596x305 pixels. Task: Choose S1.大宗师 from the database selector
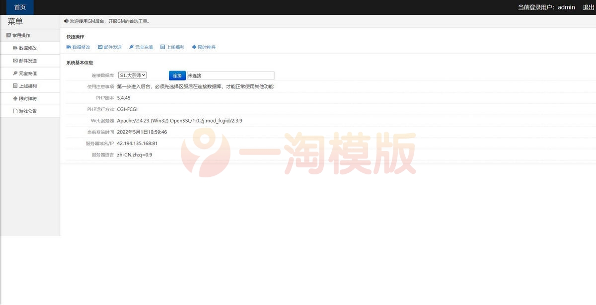coord(129,75)
